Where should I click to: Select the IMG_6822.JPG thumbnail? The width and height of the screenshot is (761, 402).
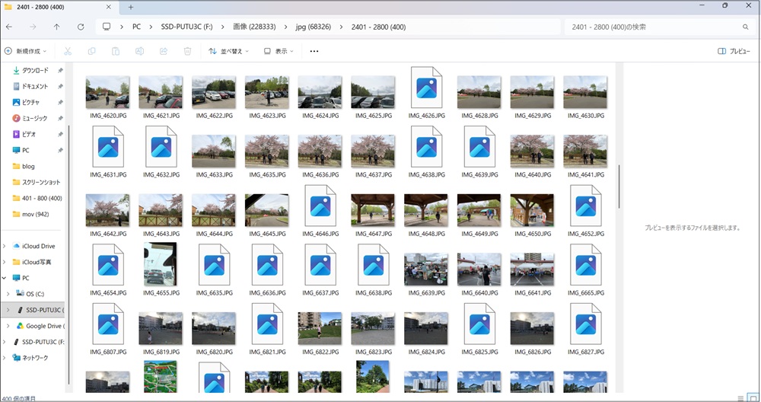point(320,328)
